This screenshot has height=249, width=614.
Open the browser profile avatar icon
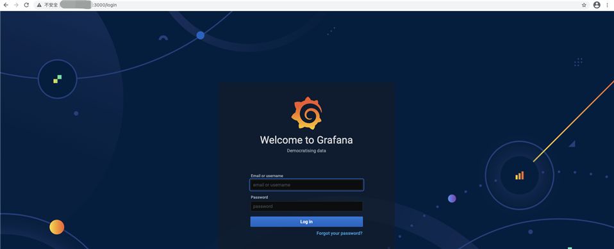597,5
